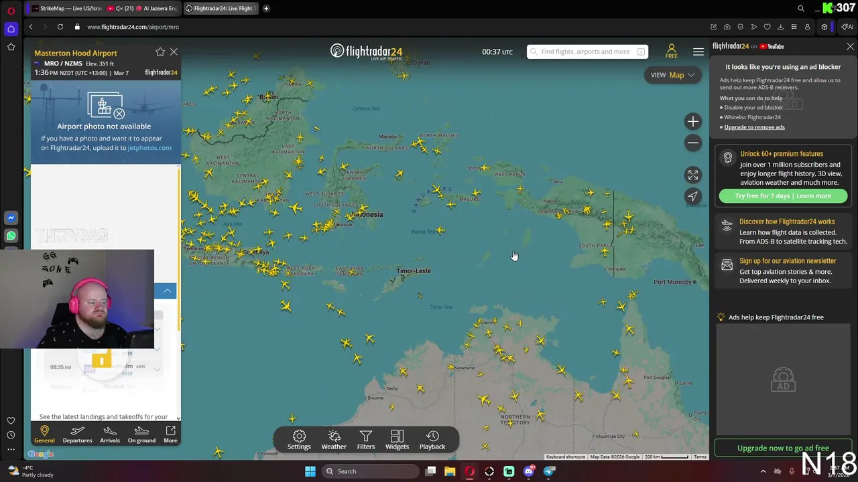Open the Weather layers tool

[334, 440]
